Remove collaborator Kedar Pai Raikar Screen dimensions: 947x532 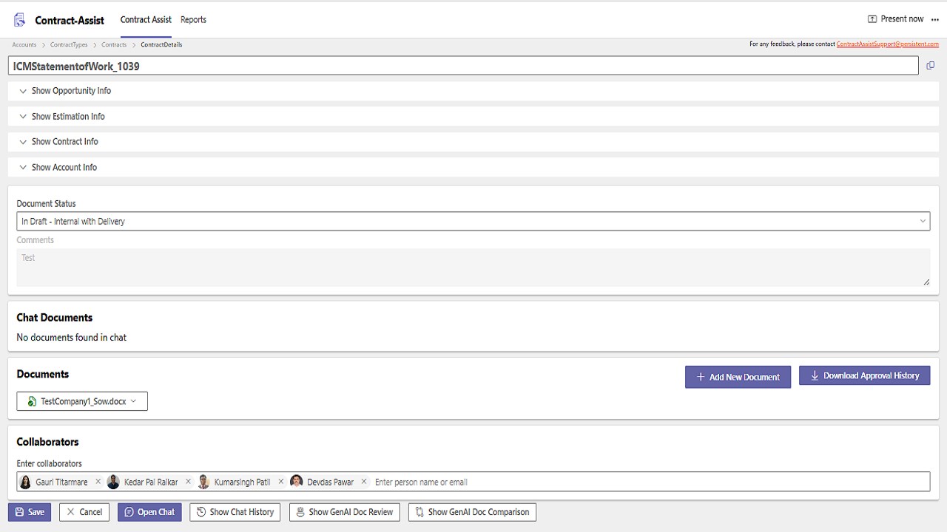click(188, 482)
